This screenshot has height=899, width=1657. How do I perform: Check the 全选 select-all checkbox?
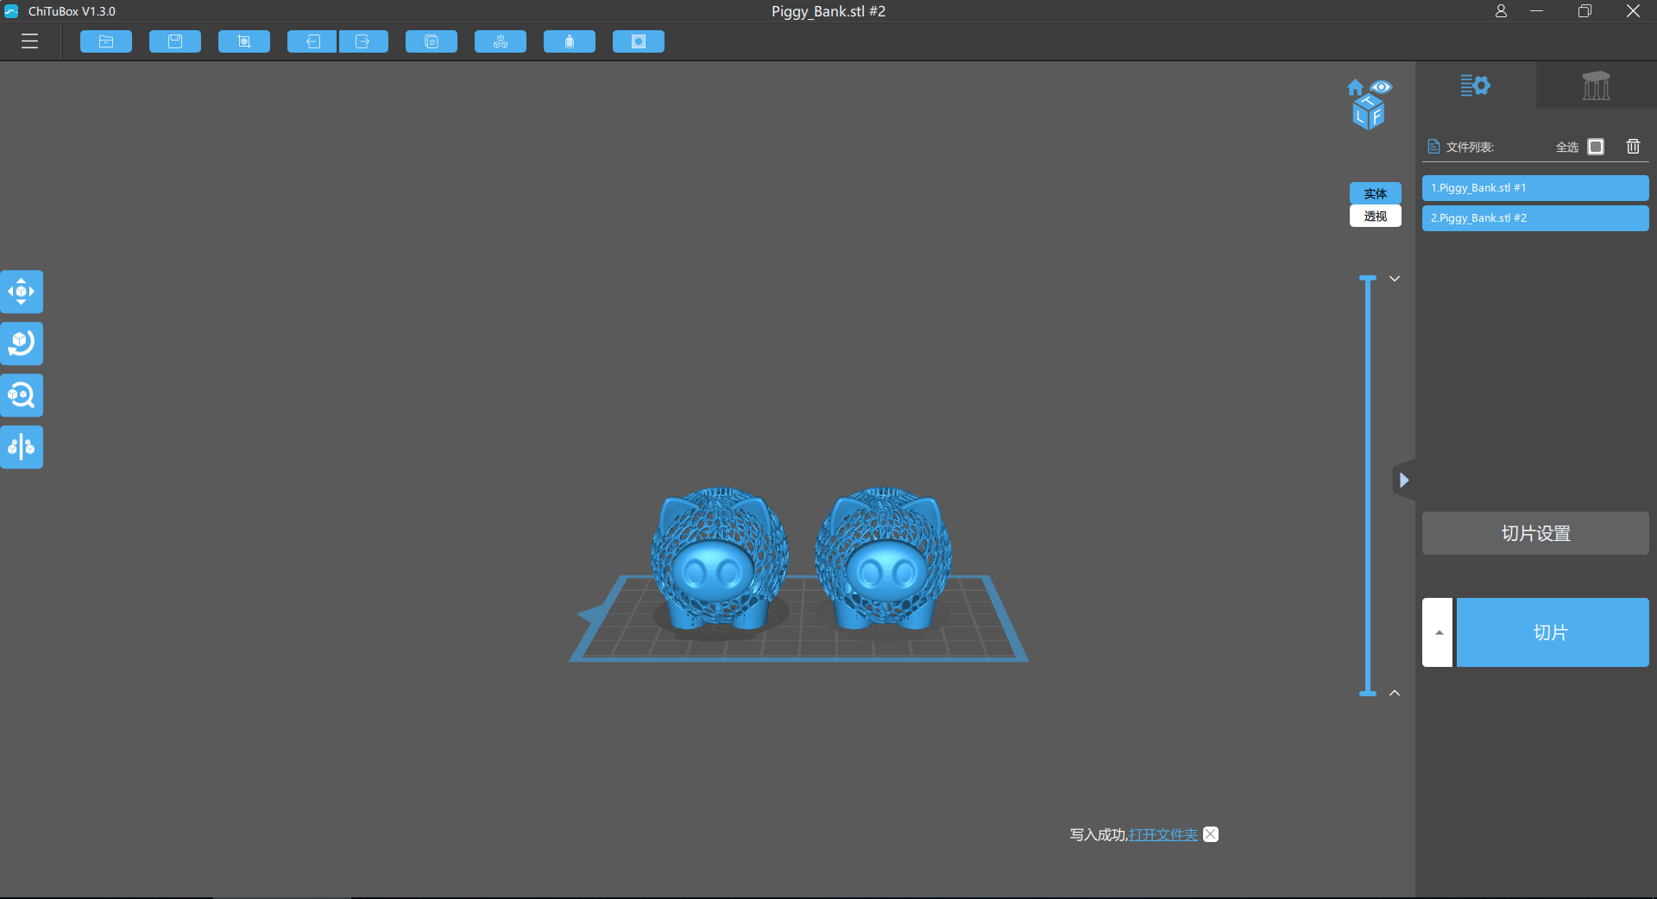tap(1596, 147)
